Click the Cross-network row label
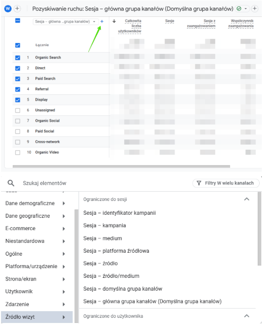Image resolution: width=269 pixels, height=325 pixels. coord(47,142)
